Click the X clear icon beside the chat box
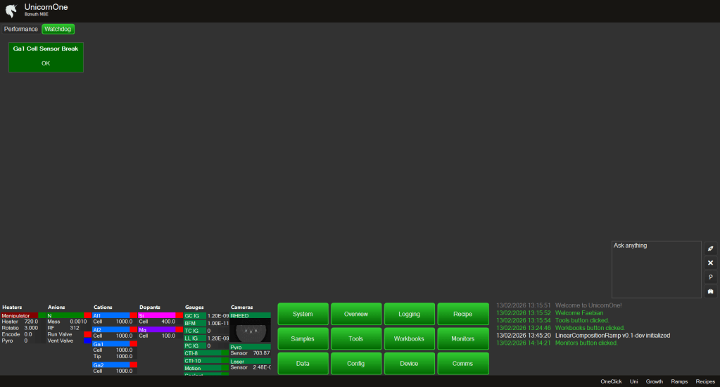The height and width of the screenshot is (387, 720). (710, 262)
